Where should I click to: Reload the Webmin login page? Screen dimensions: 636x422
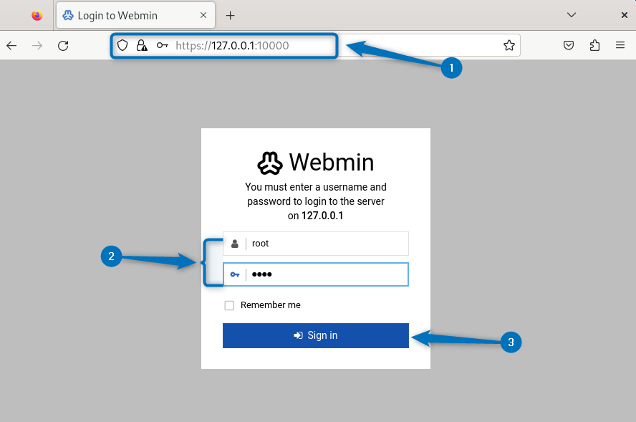(63, 45)
